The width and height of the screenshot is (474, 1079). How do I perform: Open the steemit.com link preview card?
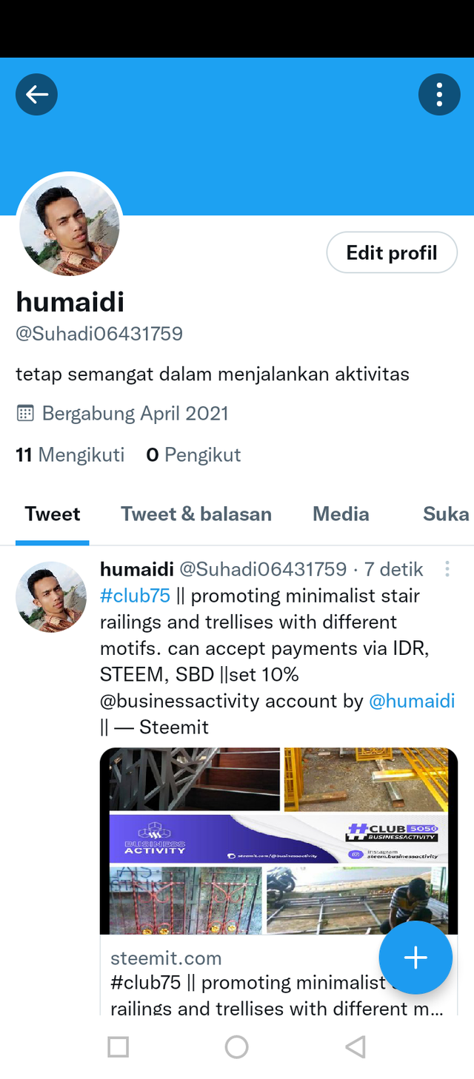(x=278, y=881)
